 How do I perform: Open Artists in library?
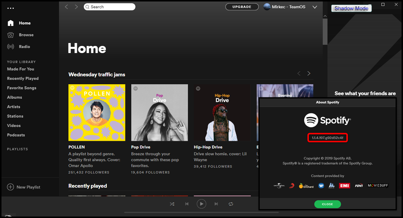point(14,107)
